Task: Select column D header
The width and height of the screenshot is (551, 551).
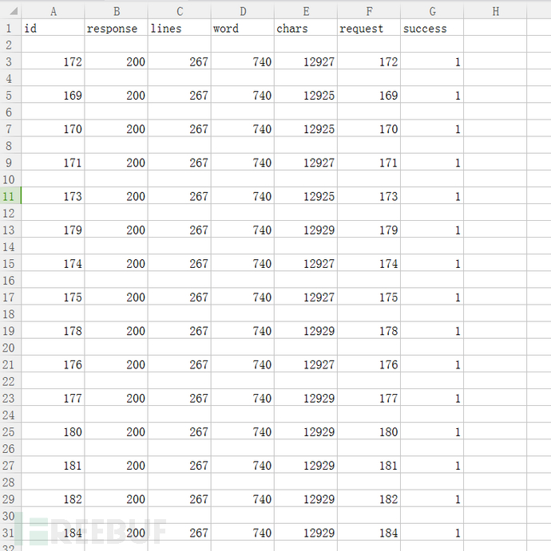Action: (243, 11)
